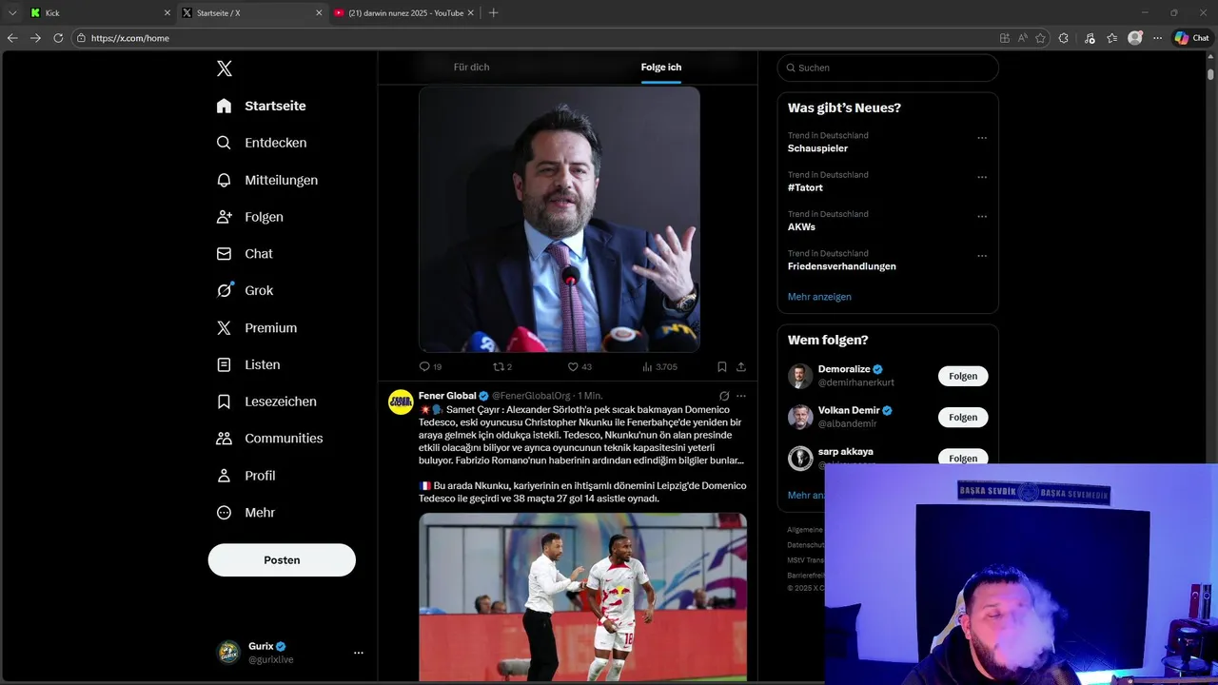Open the Fener Global account name link

click(x=447, y=396)
